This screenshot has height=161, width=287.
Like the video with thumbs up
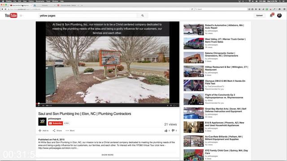pyautogui.click(x=166, y=131)
